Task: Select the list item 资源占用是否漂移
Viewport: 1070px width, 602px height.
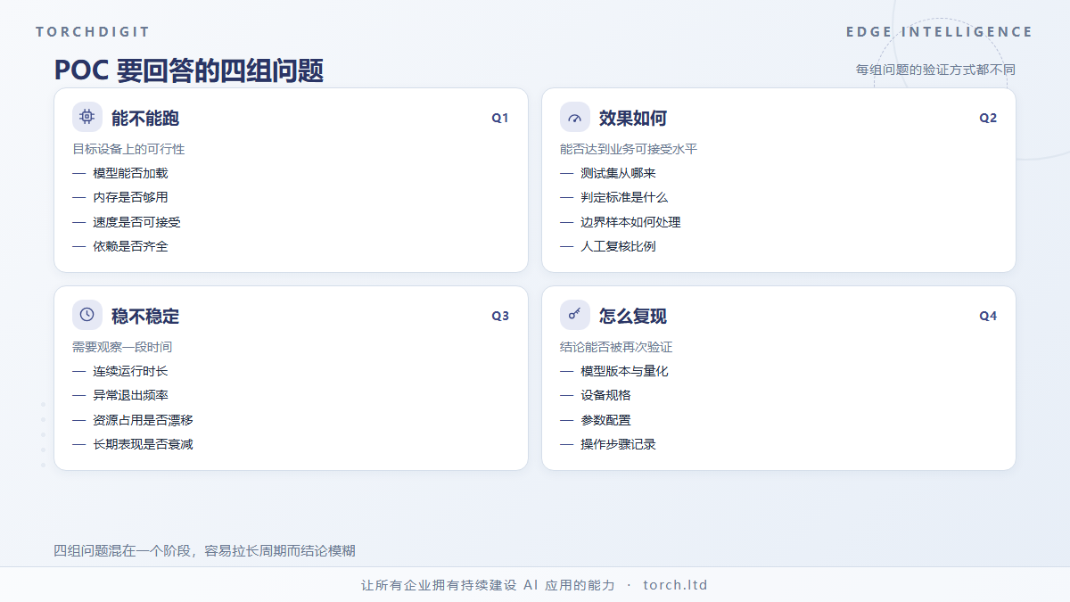Action: [143, 420]
